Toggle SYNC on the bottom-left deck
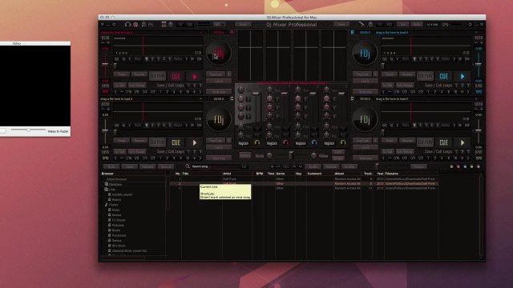The height and width of the screenshot is (288, 513). (105, 158)
